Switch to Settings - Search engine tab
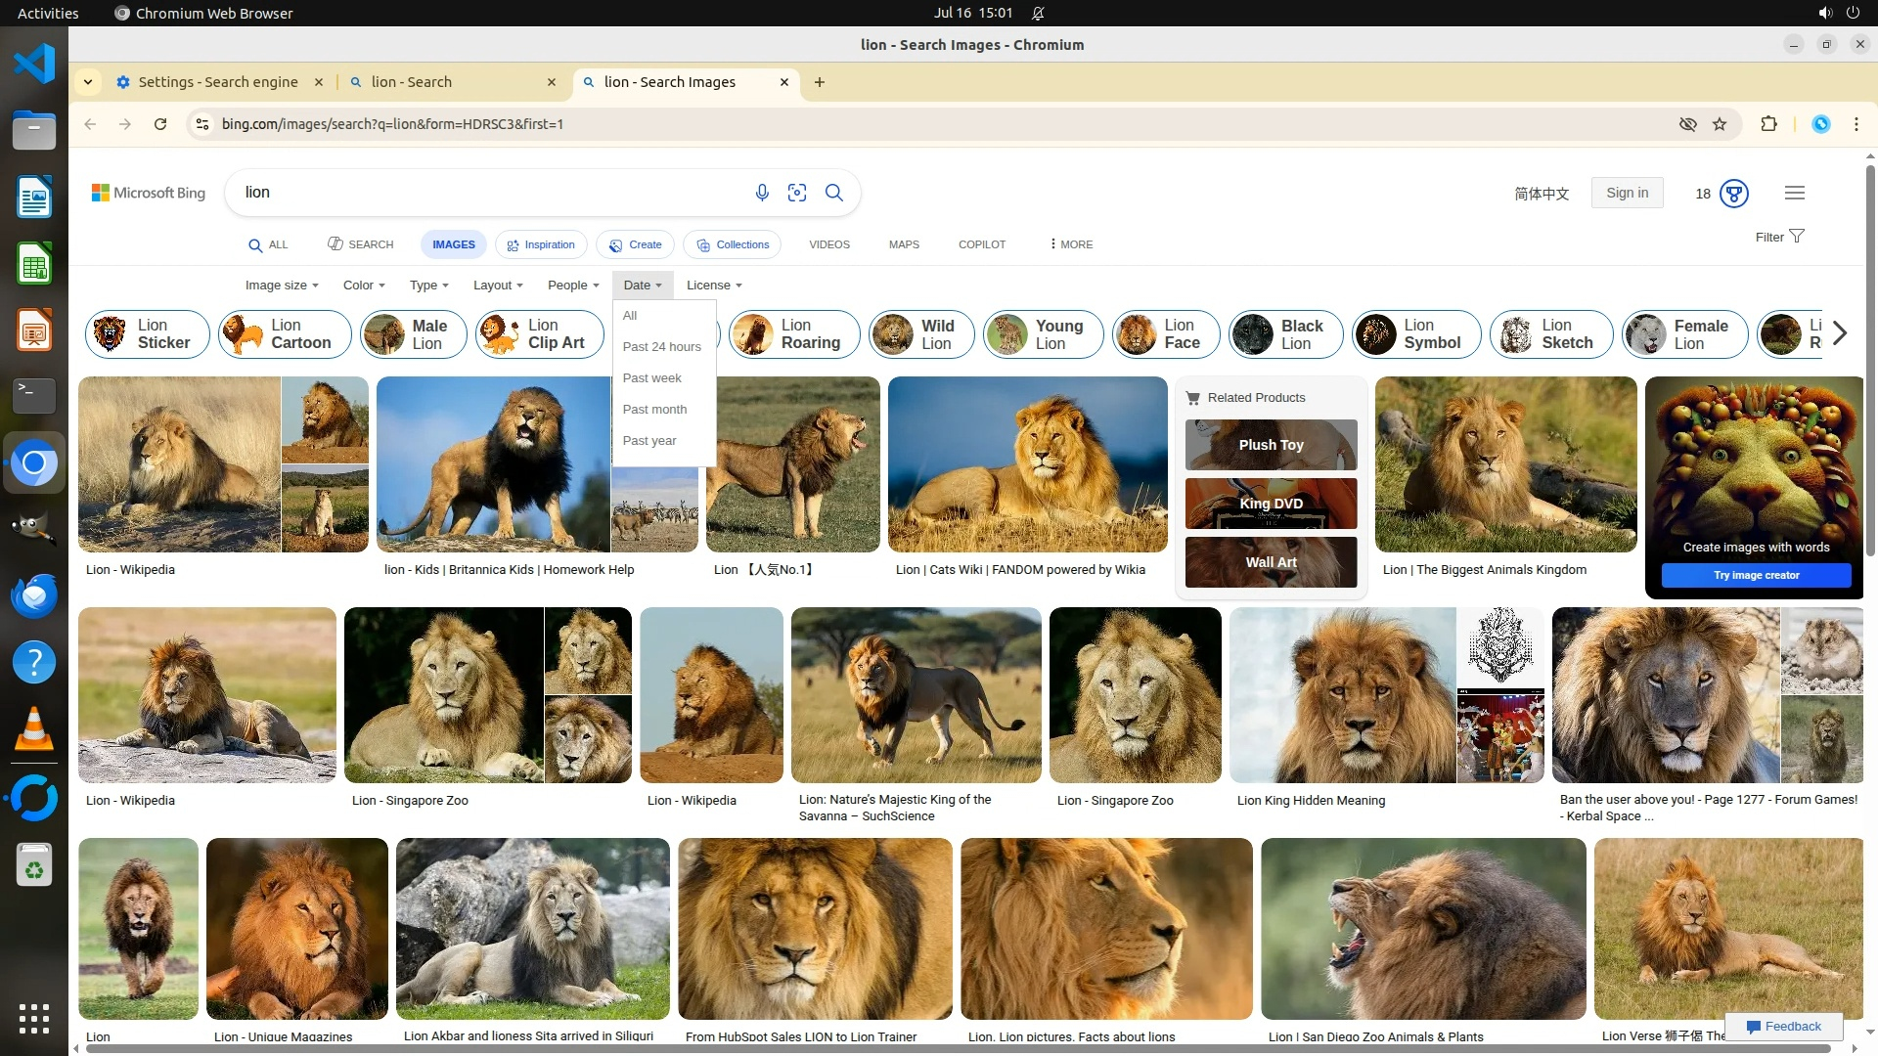 (217, 82)
